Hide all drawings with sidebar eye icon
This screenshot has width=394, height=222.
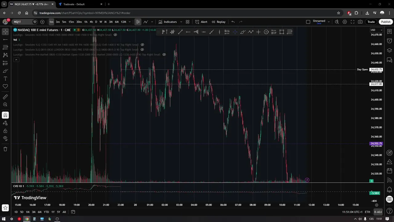point(5,138)
